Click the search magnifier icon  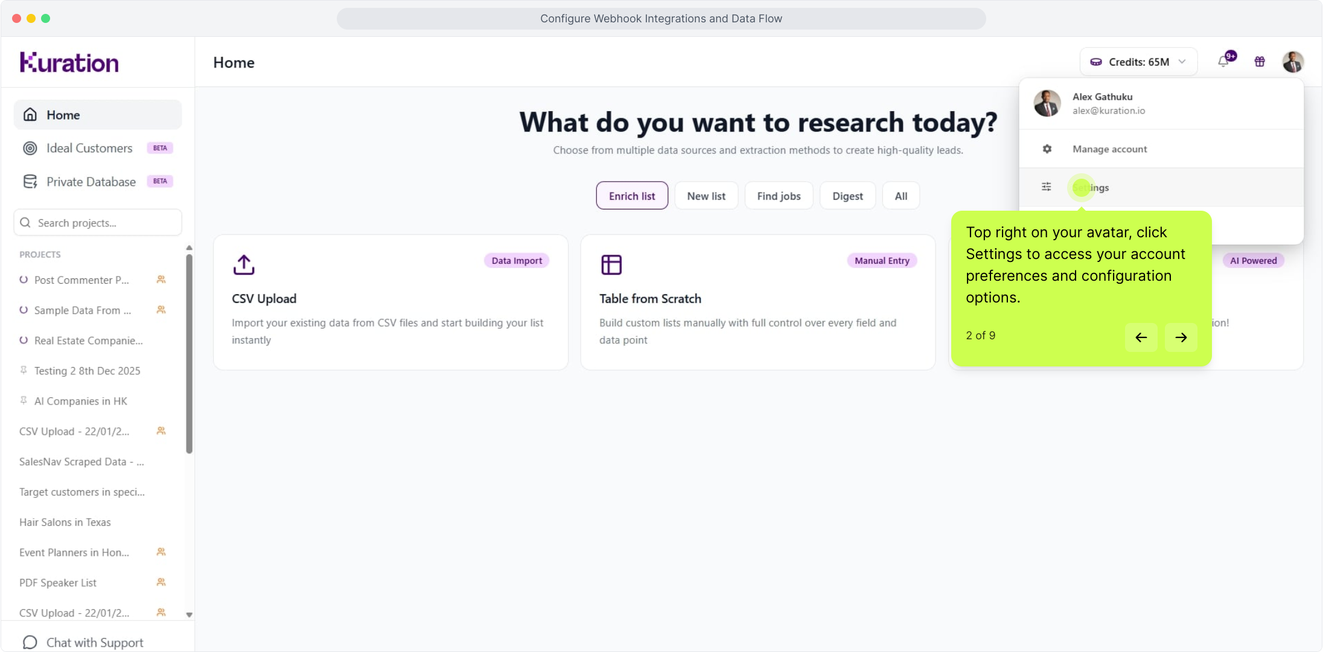click(x=25, y=223)
